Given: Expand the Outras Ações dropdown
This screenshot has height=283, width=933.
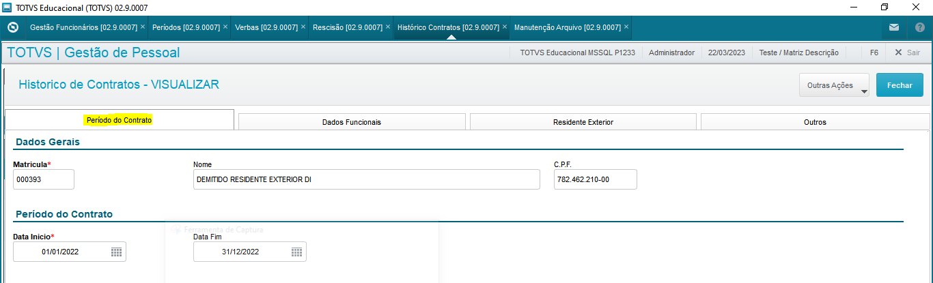Looking at the screenshot, I should point(834,85).
